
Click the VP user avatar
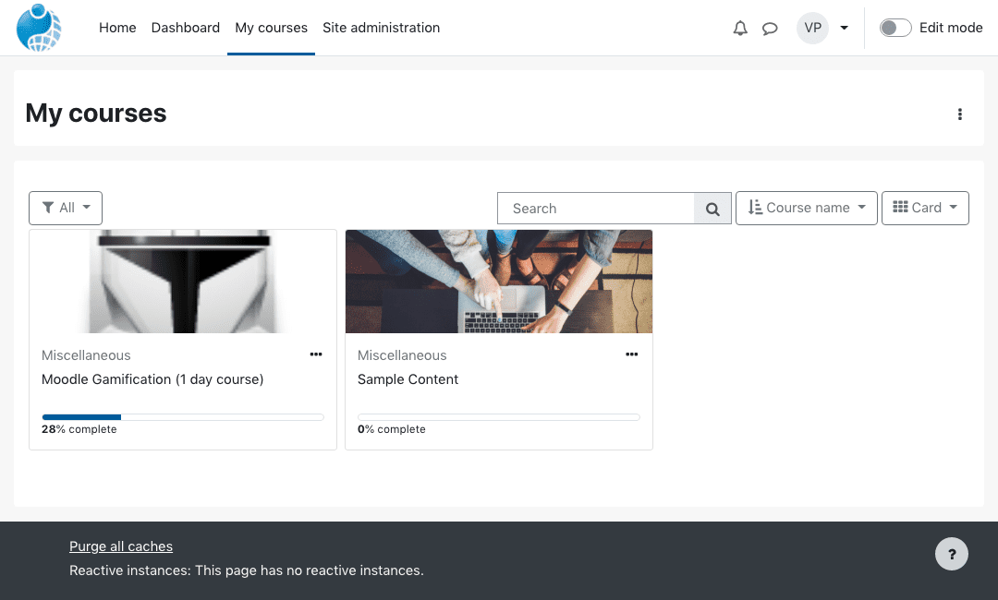click(813, 28)
